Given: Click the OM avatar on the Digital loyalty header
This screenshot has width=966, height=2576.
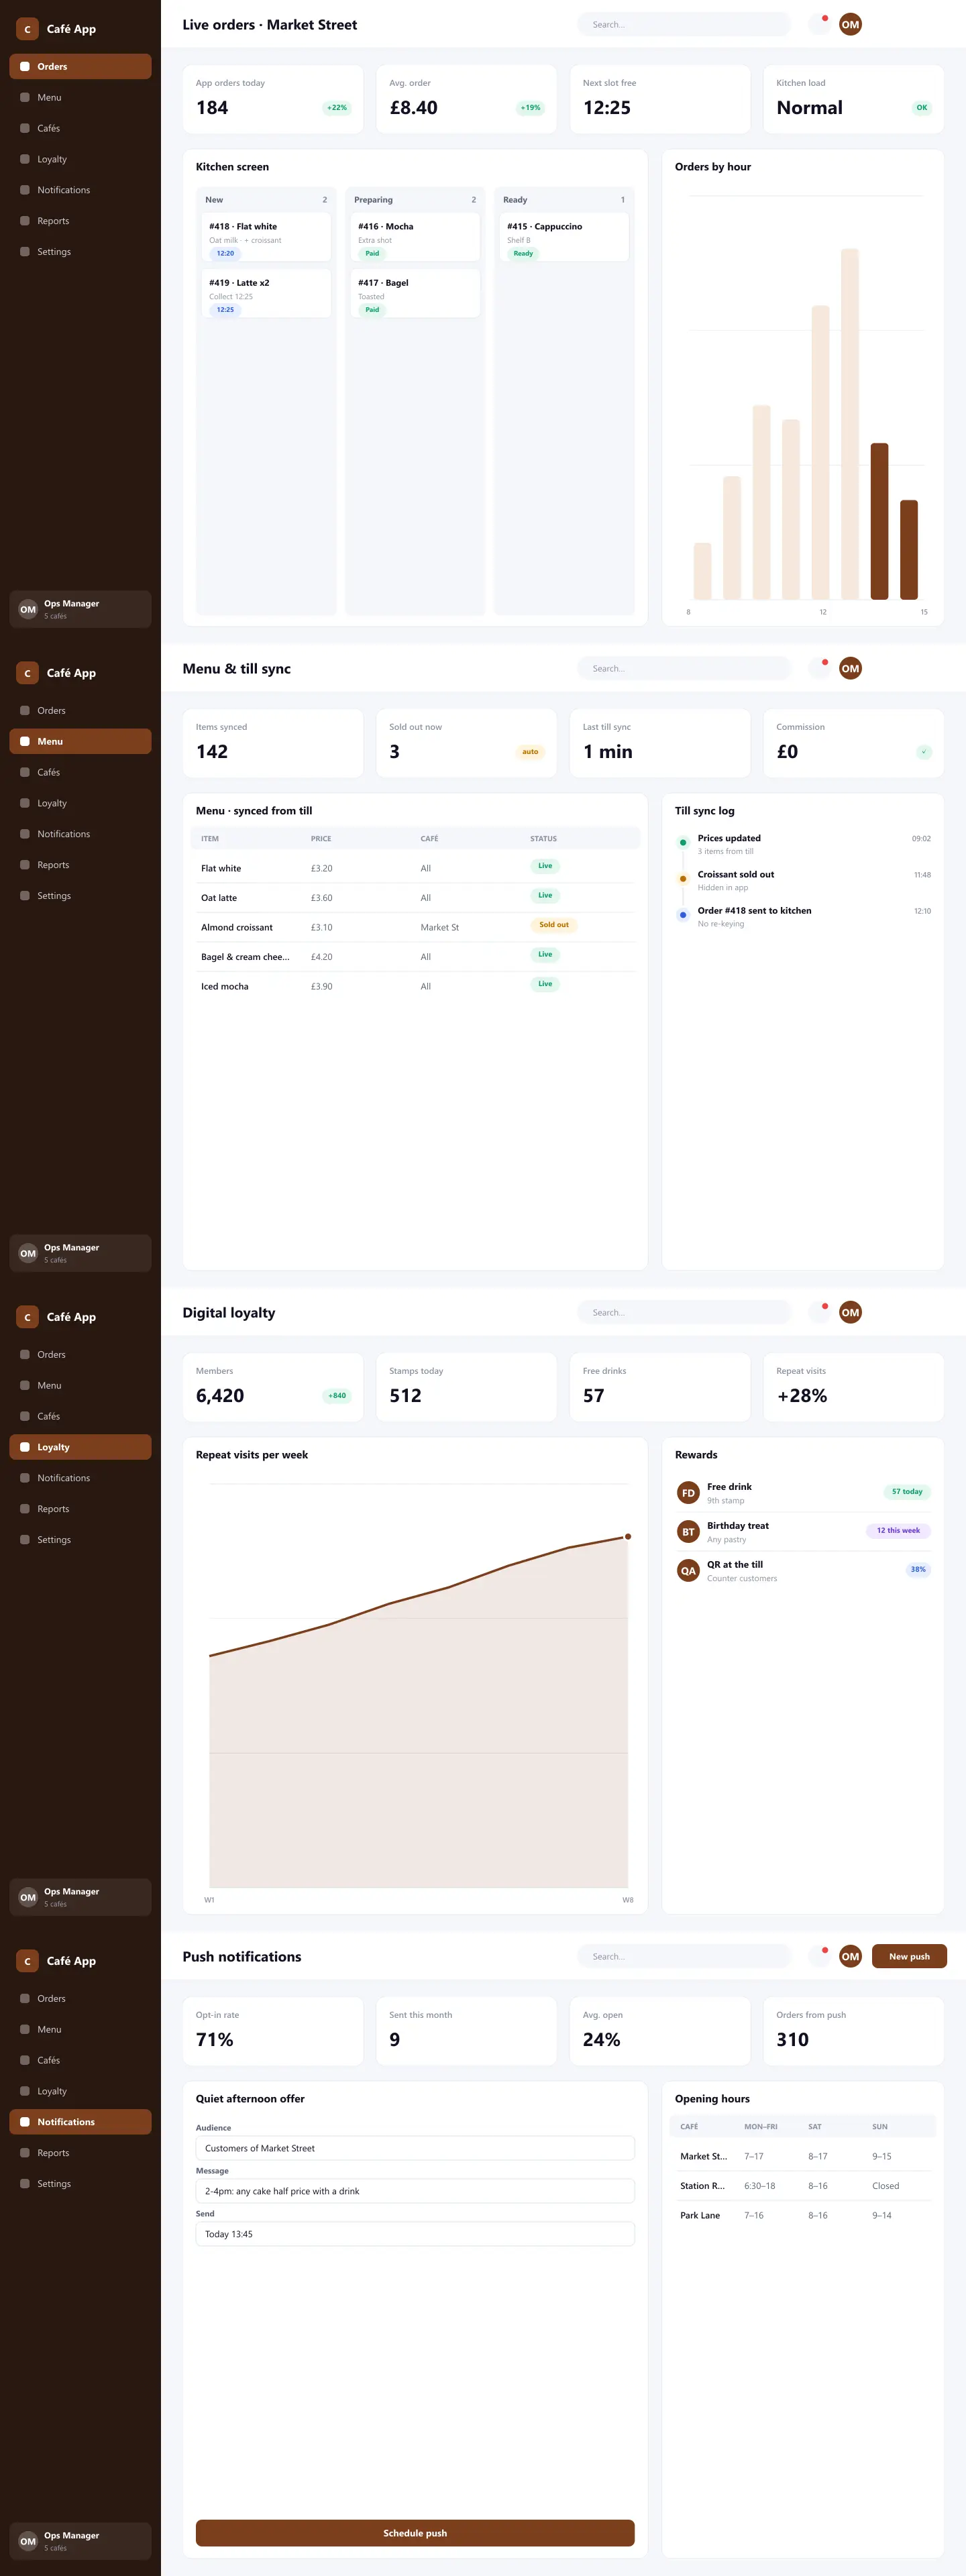Looking at the screenshot, I should point(850,1312).
